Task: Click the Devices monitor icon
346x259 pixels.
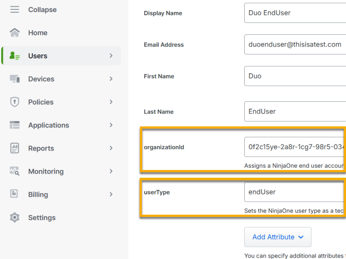Action: click(15, 79)
